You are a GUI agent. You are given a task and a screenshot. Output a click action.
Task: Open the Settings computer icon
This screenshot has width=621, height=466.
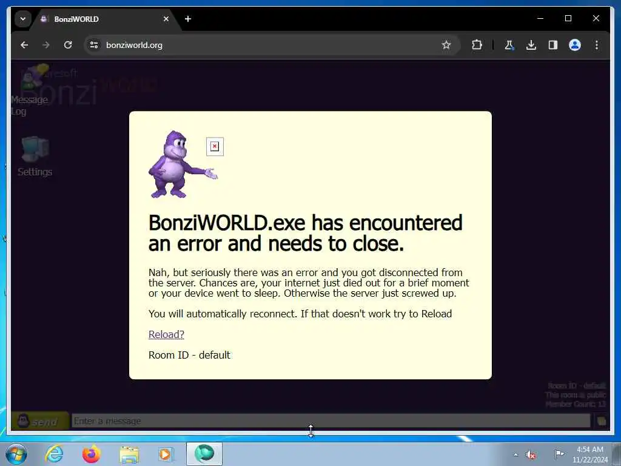[35, 156]
